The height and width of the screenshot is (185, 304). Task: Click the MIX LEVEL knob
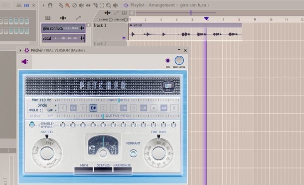[x=179, y=60]
